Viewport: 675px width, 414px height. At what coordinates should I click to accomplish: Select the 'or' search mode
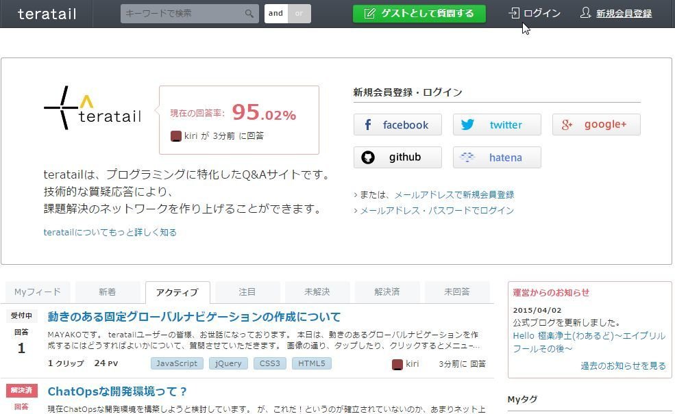[299, 14]
